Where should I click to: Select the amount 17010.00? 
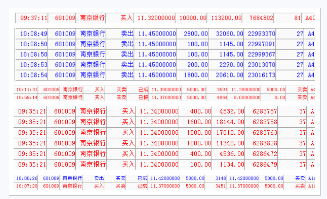click(230, 132)
